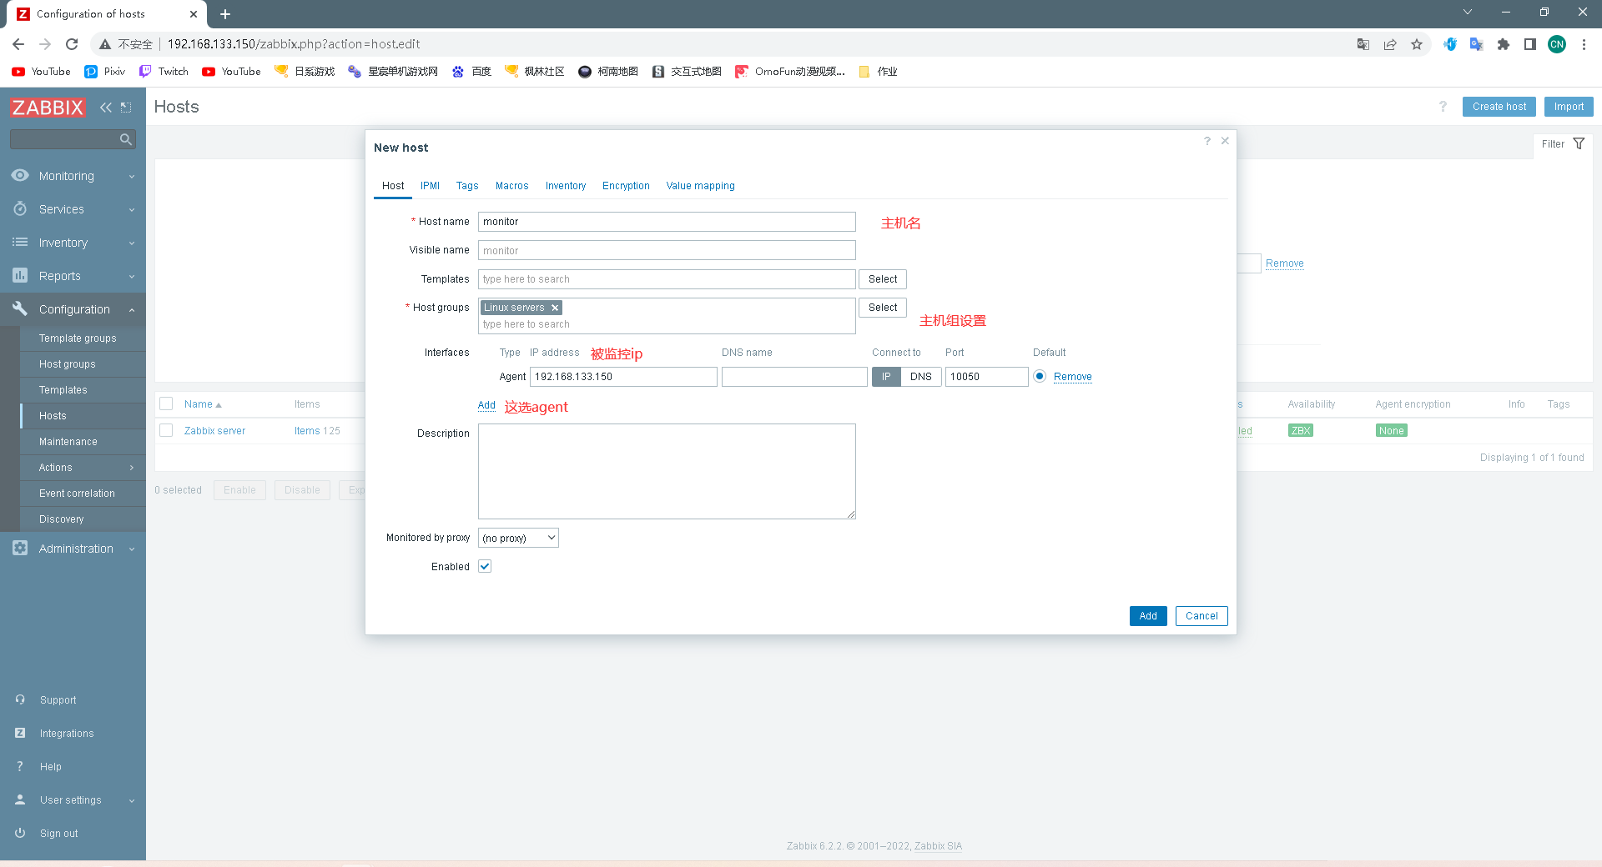Click the Services clock icon
The width and height of the screenshot is (1602, 867).
(x=20, y=208)
